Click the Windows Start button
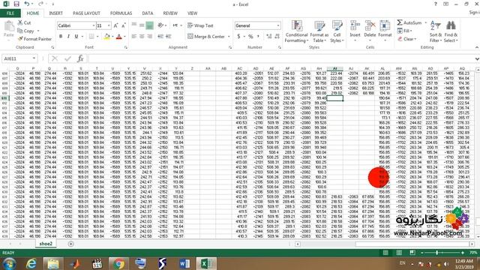480x270 pixels. click(x=10, y=263)
